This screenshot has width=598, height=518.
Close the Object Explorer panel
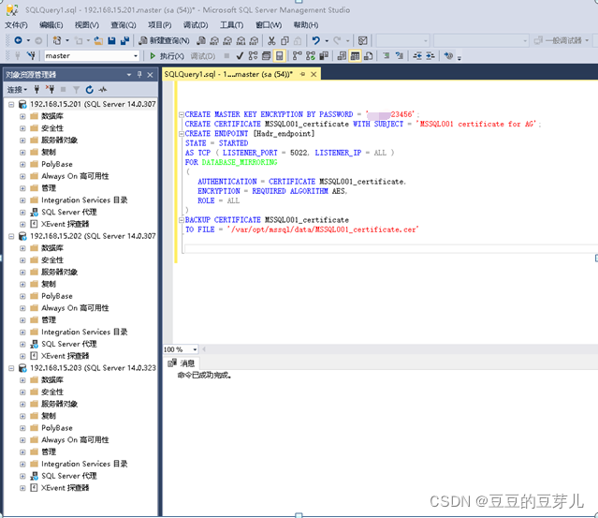(x=151, y=75)
